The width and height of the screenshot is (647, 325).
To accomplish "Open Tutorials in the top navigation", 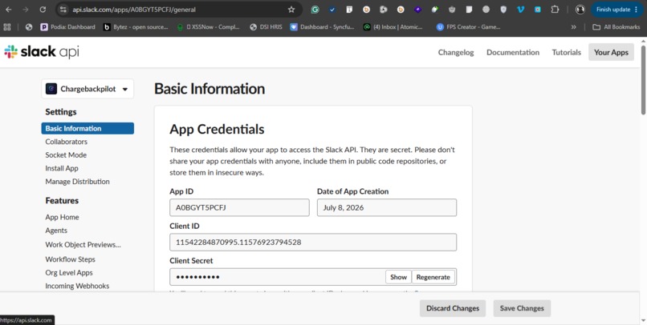I will pos(567,52).
